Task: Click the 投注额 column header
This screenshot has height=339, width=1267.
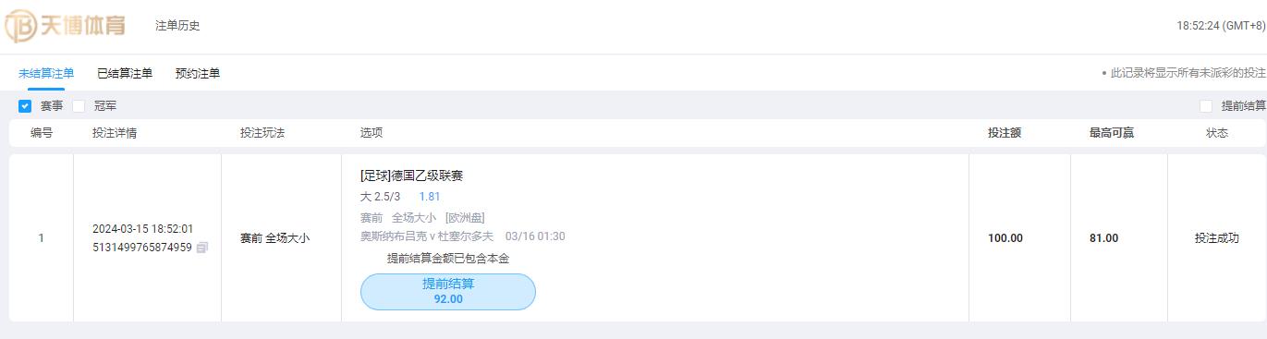Action: [1005, 133]
